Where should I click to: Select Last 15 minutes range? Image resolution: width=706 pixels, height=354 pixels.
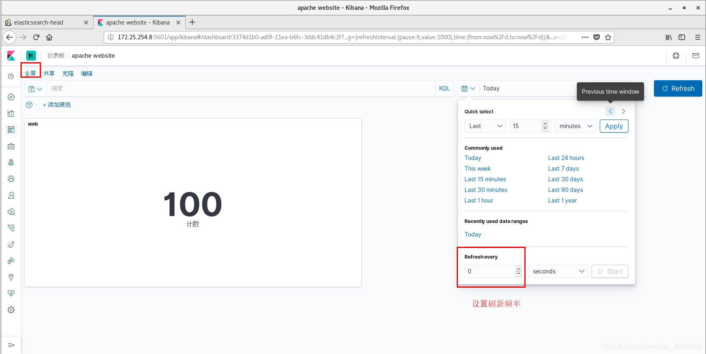click(485, 179)
